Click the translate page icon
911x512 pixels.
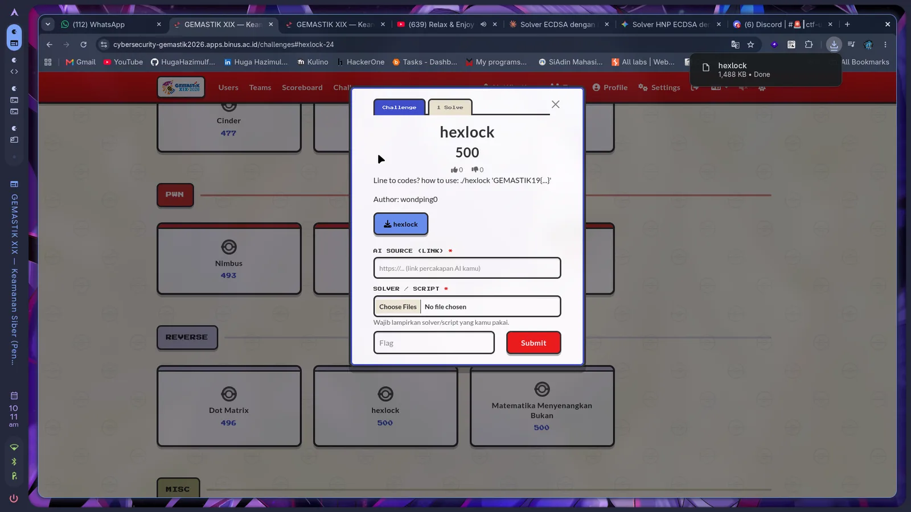pos(735,44)
